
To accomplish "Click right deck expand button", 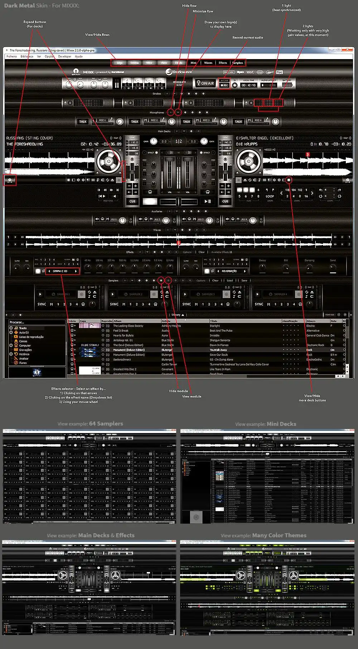I will [x=348, y=180].
